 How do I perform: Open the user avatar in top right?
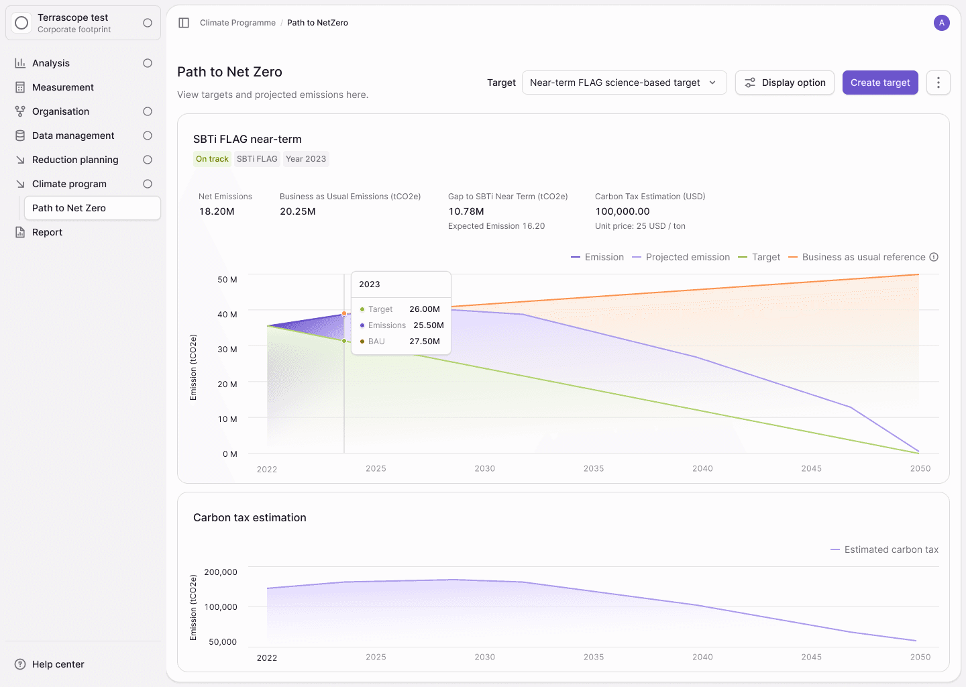click(x=942, y=23)
